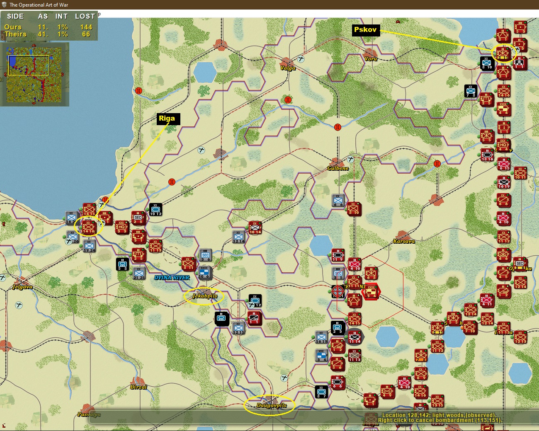Click the red bombardment crosshair target
Screen dimensions: 539x431
pos(338,292)
